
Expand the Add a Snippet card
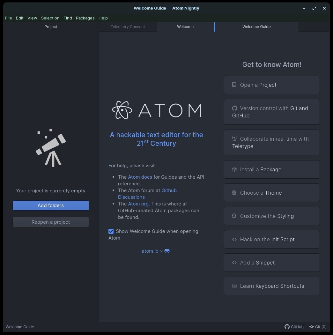(272, 263)
